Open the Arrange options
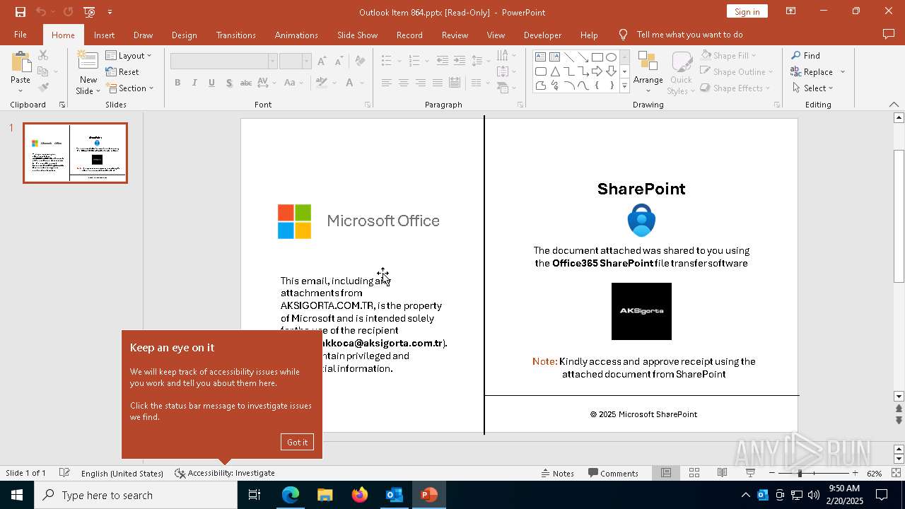 point(648,73)
